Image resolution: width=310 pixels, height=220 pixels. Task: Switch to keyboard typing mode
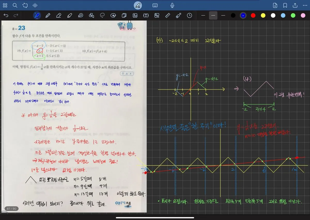tap(155, 5)
